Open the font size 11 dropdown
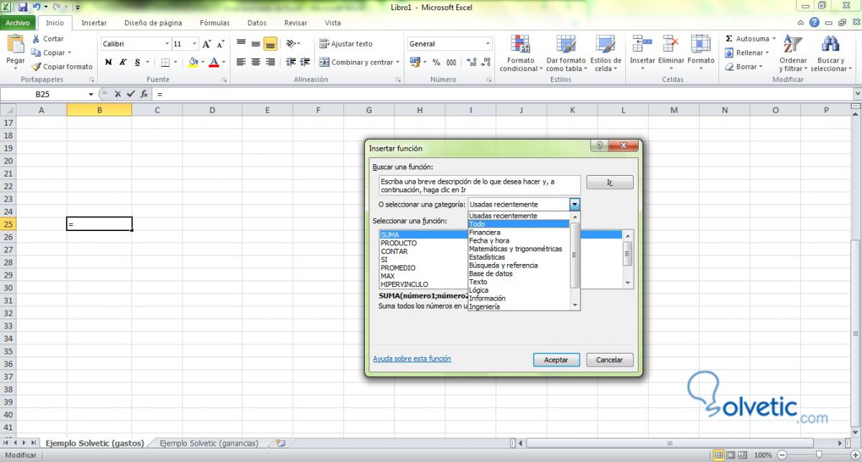Viewport: 862px width, 462px height. pyautogui.click(x=195, y=44)
